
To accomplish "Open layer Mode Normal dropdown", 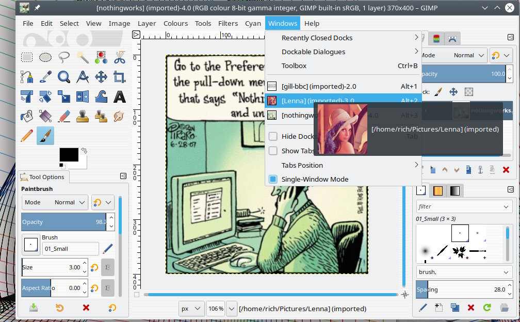I will click(453, 55).
